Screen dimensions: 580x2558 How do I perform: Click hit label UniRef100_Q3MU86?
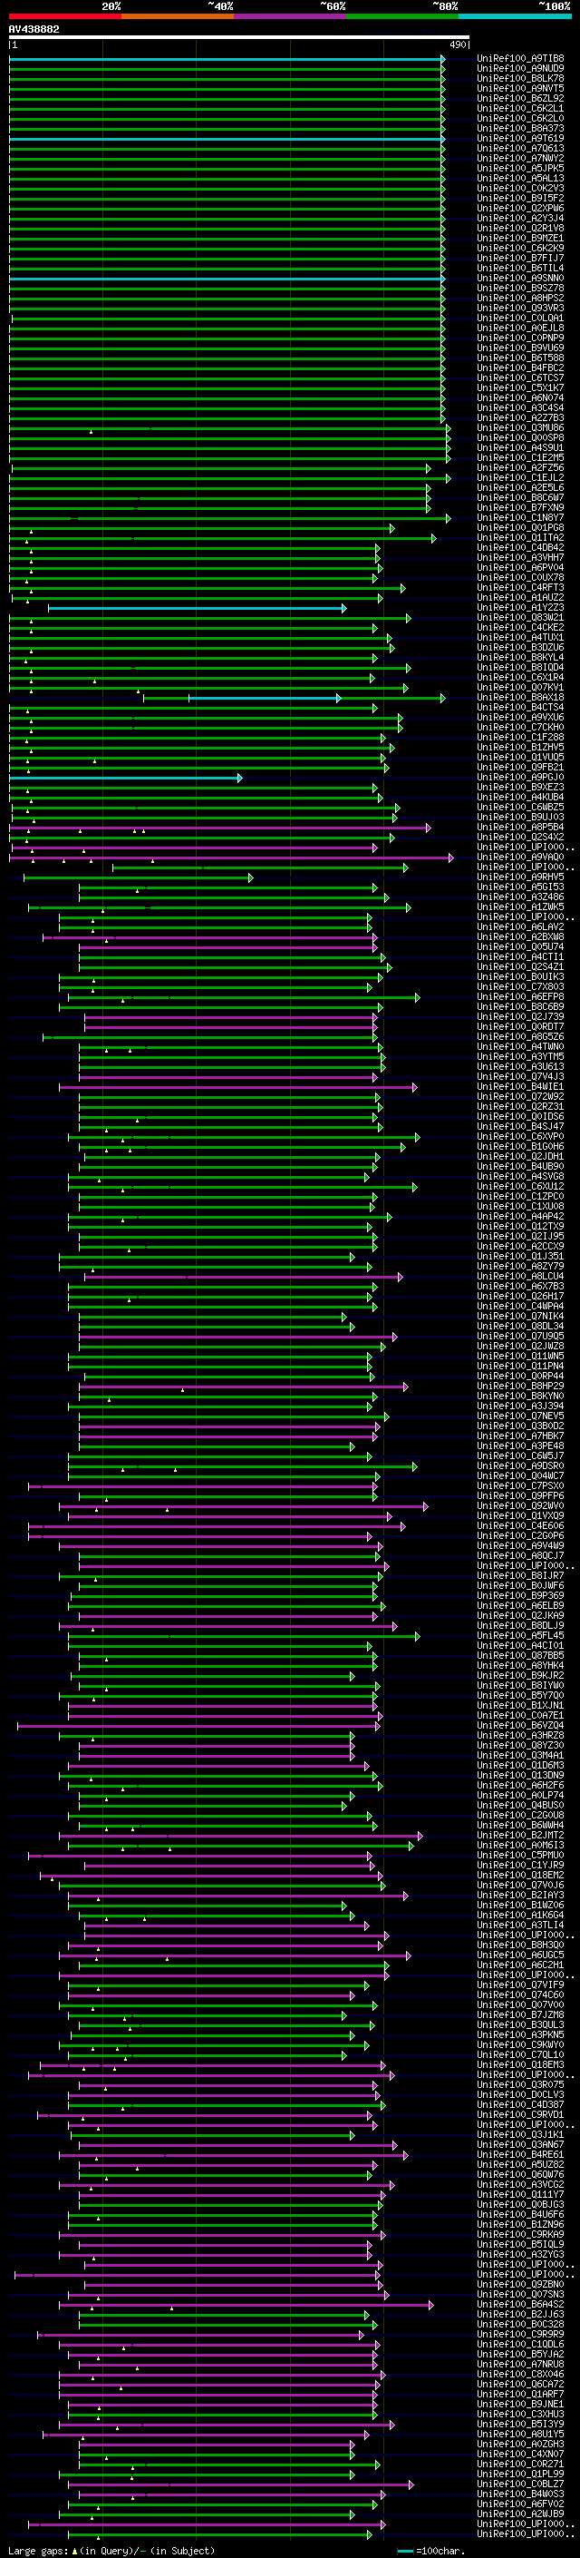[520, 428]
